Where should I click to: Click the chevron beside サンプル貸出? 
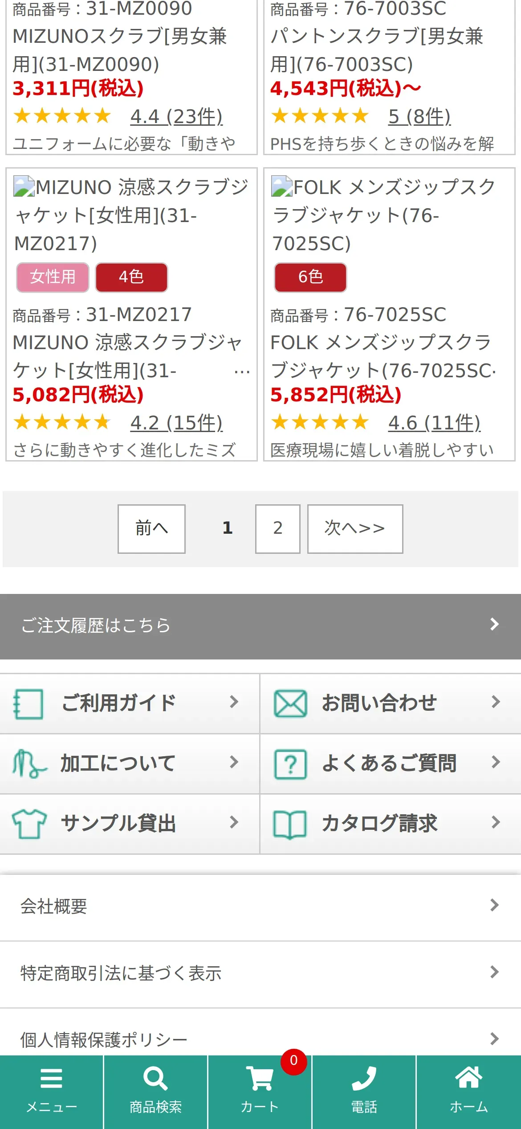pyautogui.click(x=234, y=822)
